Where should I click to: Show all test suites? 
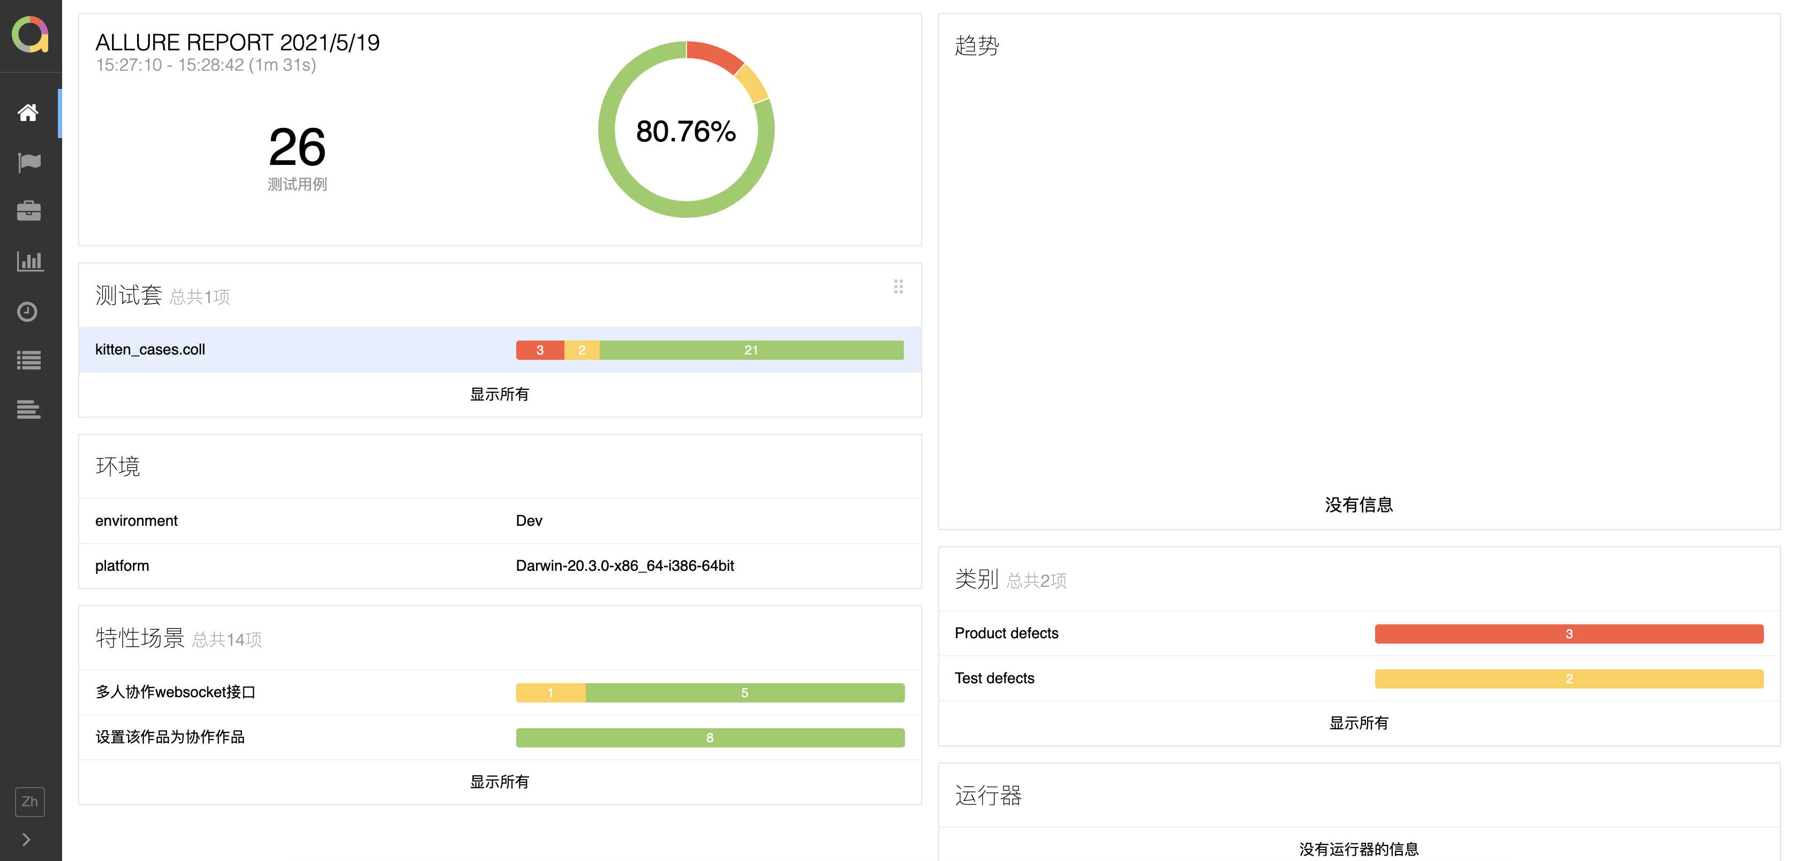(x=499, y=395)
